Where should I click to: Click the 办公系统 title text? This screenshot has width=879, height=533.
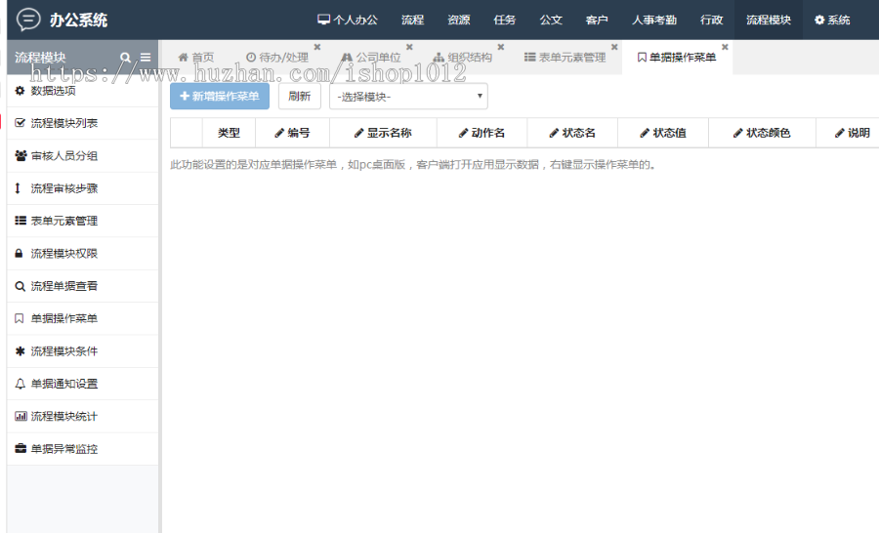(x=78, y=20)
